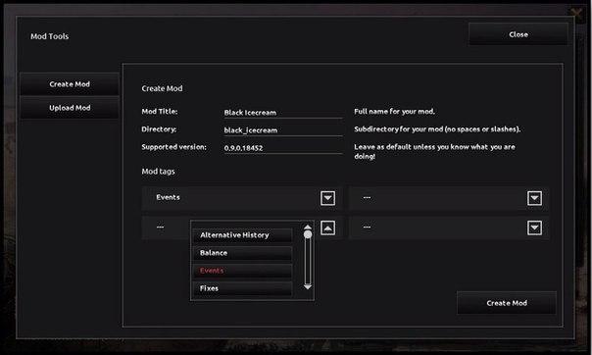
Task: Pick the highlighted Events tag entry
Action: tap(242, 271)
